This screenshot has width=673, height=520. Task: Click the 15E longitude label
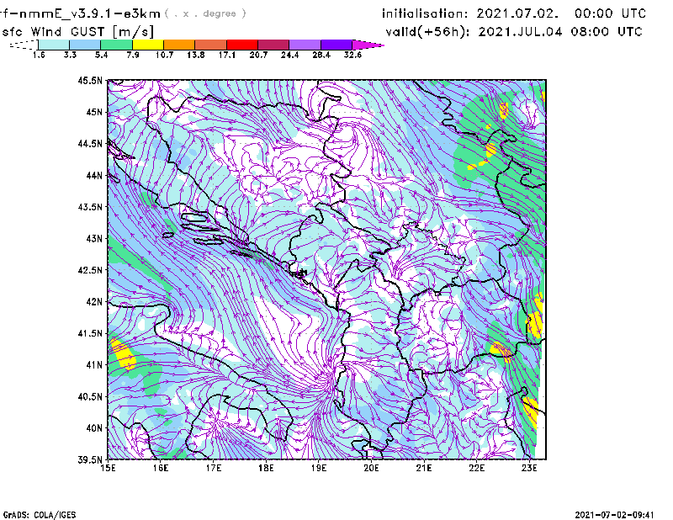(x=108, y=468)
